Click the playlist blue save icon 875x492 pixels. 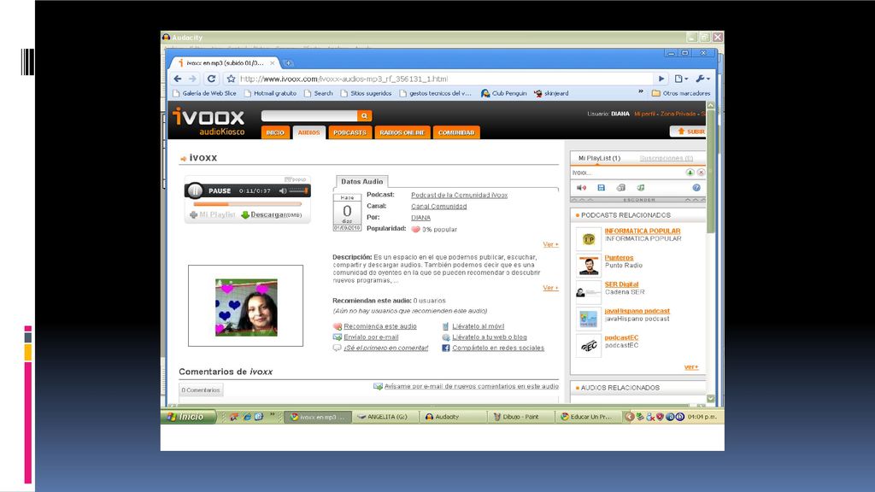coord(601,188)
